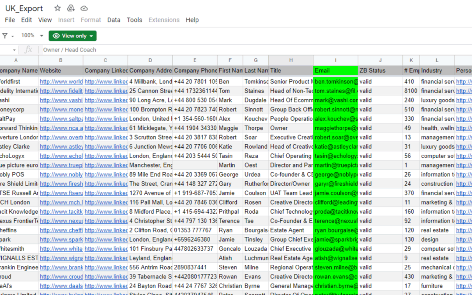This screenshot has height=295, width=472.
Task: Click the UK_Export document title
Action: 24,8
